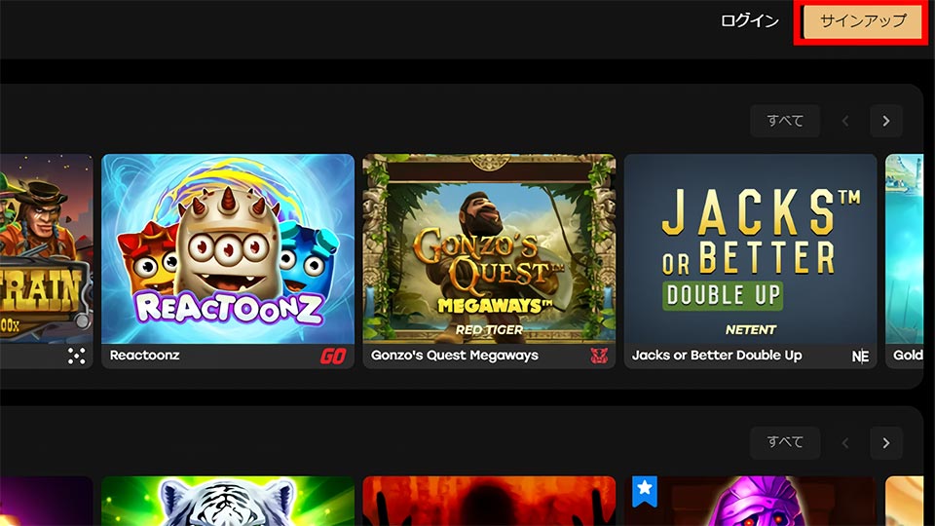Open the Gonzo's Quest Megaways game thumbnail
Viewport: 935px width, 526px height.
click(489, 248)
